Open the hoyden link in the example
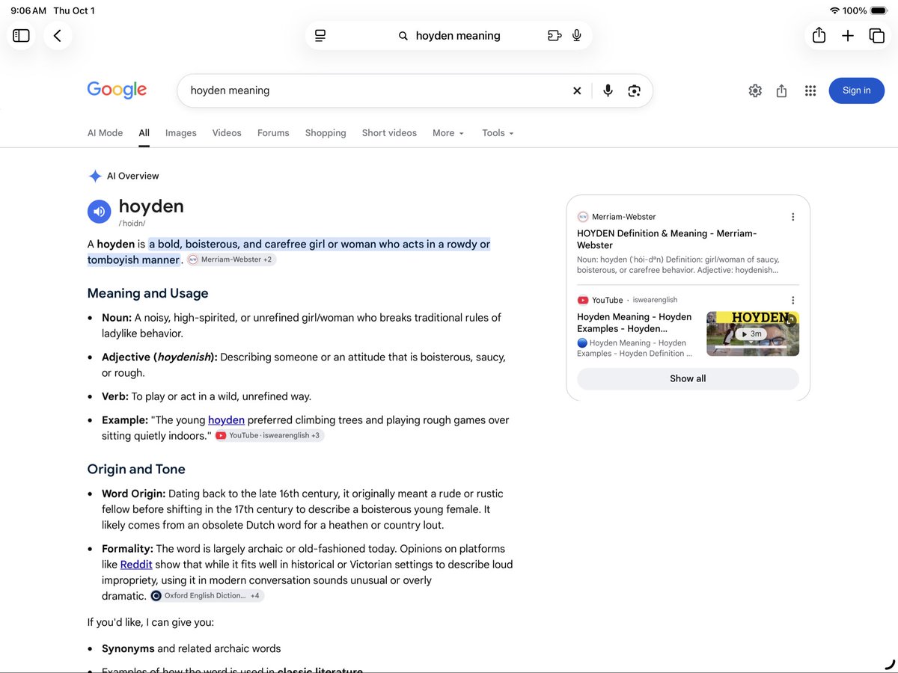 pos(226,420)
